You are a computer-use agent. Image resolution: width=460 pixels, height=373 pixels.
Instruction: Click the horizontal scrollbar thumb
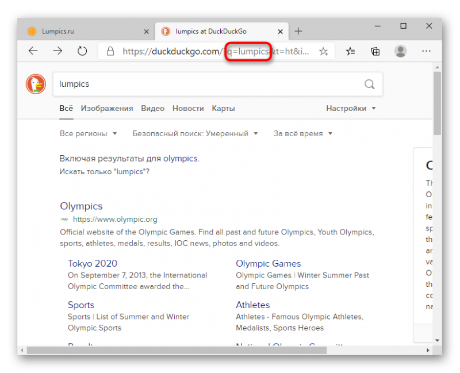coord(177,351)
